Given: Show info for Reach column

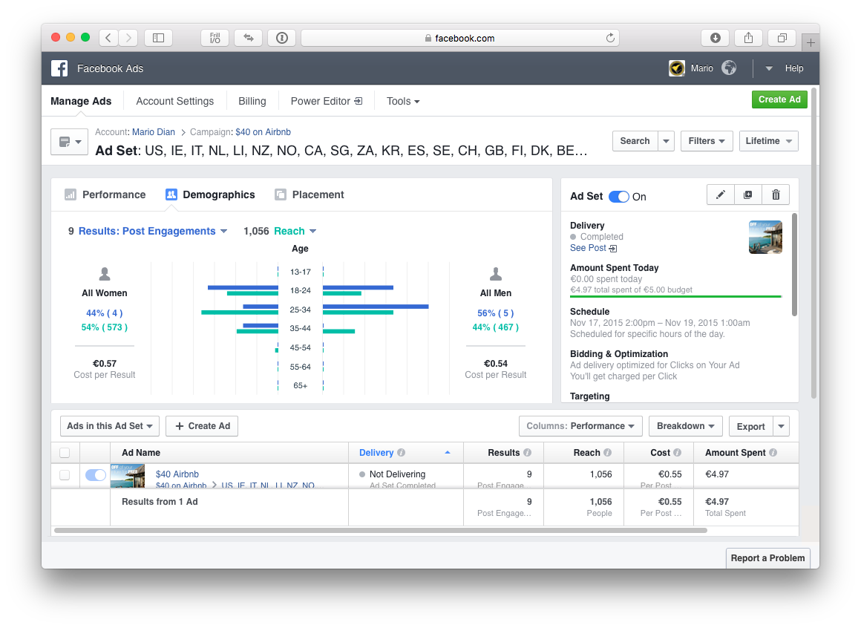Looking at the screenshot, I should 607,452.
